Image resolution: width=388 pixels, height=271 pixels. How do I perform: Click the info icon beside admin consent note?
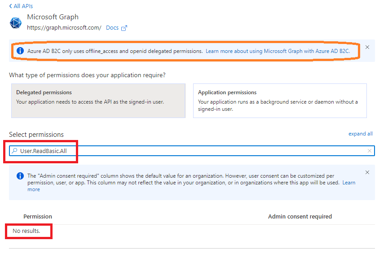pos(20,175)
